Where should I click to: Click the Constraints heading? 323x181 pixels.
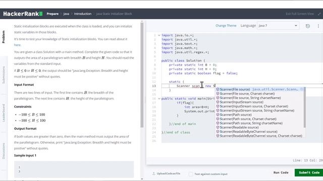click(x=23, y=107)
